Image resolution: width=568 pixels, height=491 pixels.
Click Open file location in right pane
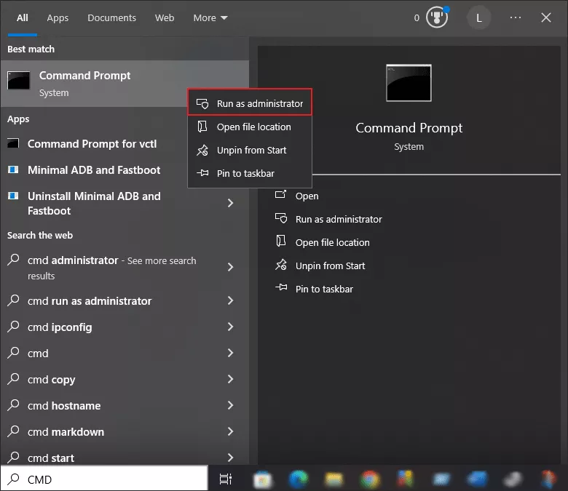333,242
